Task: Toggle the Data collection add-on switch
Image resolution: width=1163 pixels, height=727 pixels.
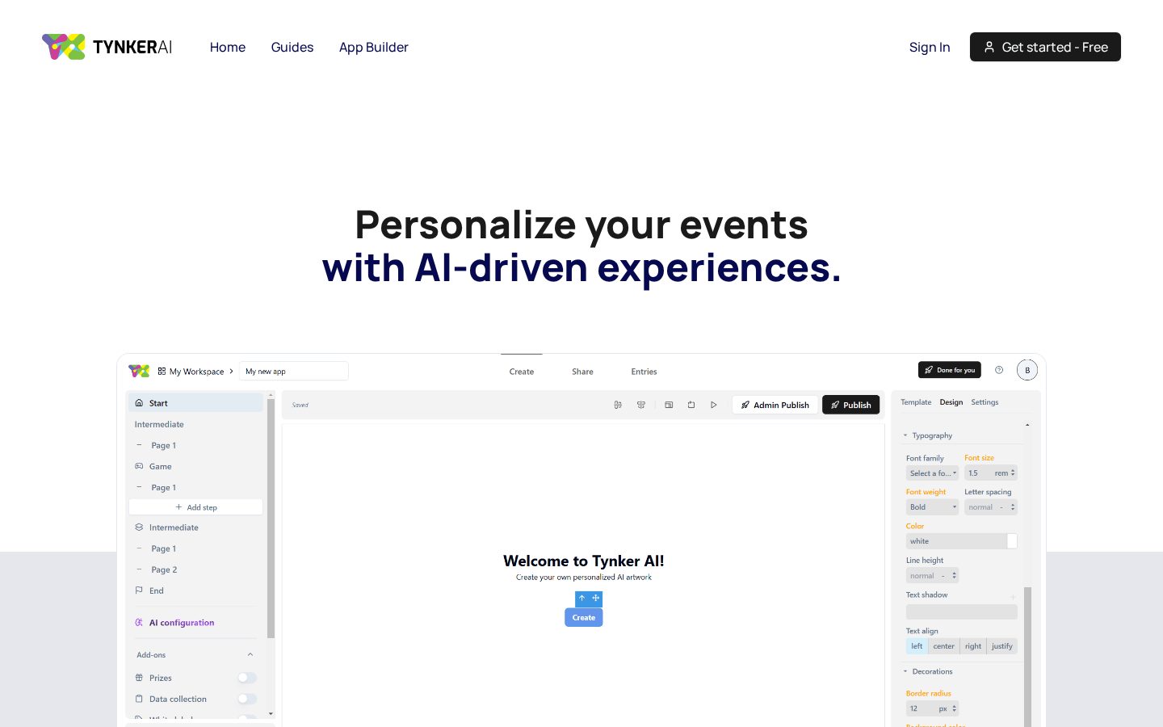Action: tap(247, 699)
